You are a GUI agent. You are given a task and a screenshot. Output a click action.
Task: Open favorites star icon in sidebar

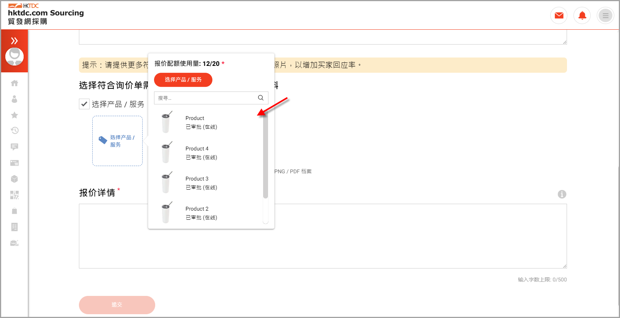click(14, 115)
